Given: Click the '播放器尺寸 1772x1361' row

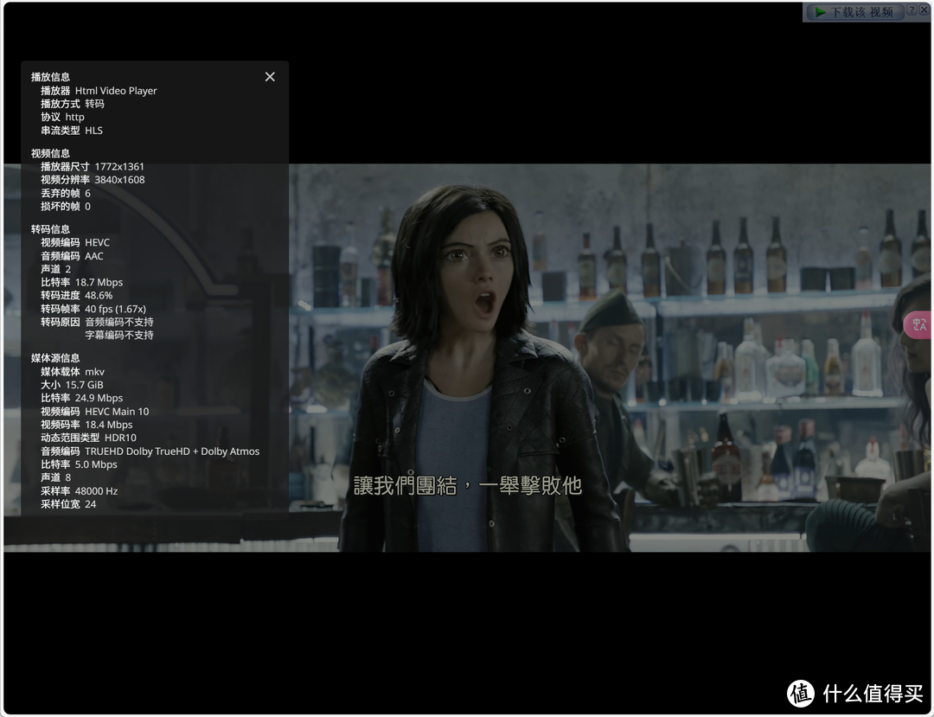Looking at the screenshot, I should click(93, 167).
